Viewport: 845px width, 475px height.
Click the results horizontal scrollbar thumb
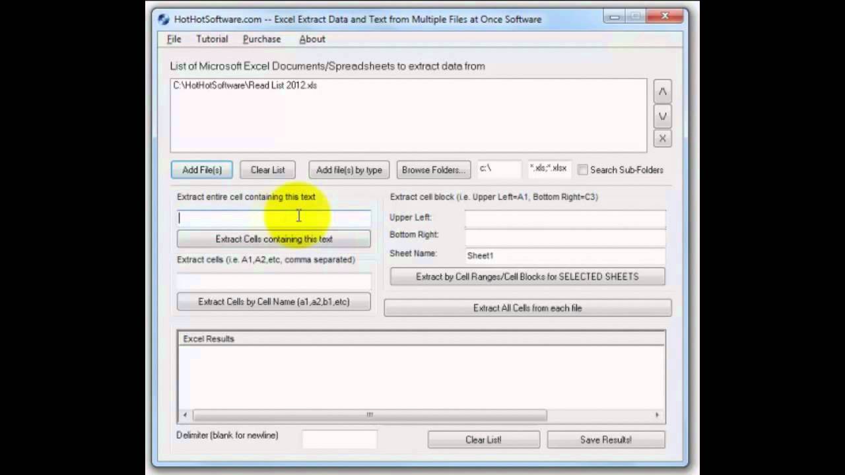pos(370,415)
